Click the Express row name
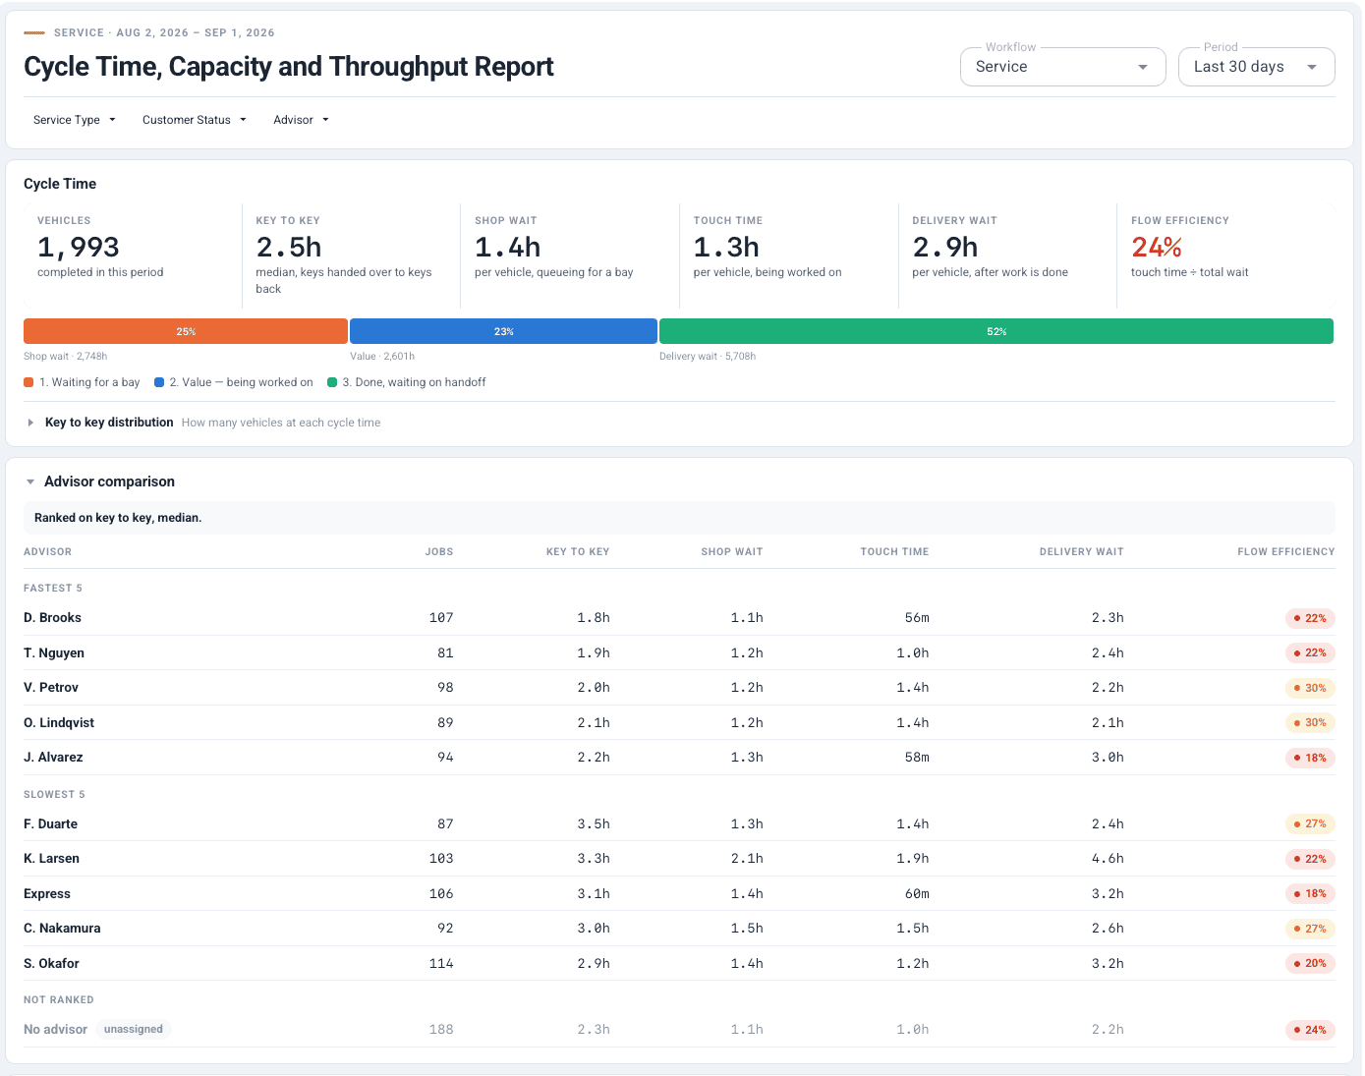Viewport: 1365px width, 1076px height. click(47, 894)
